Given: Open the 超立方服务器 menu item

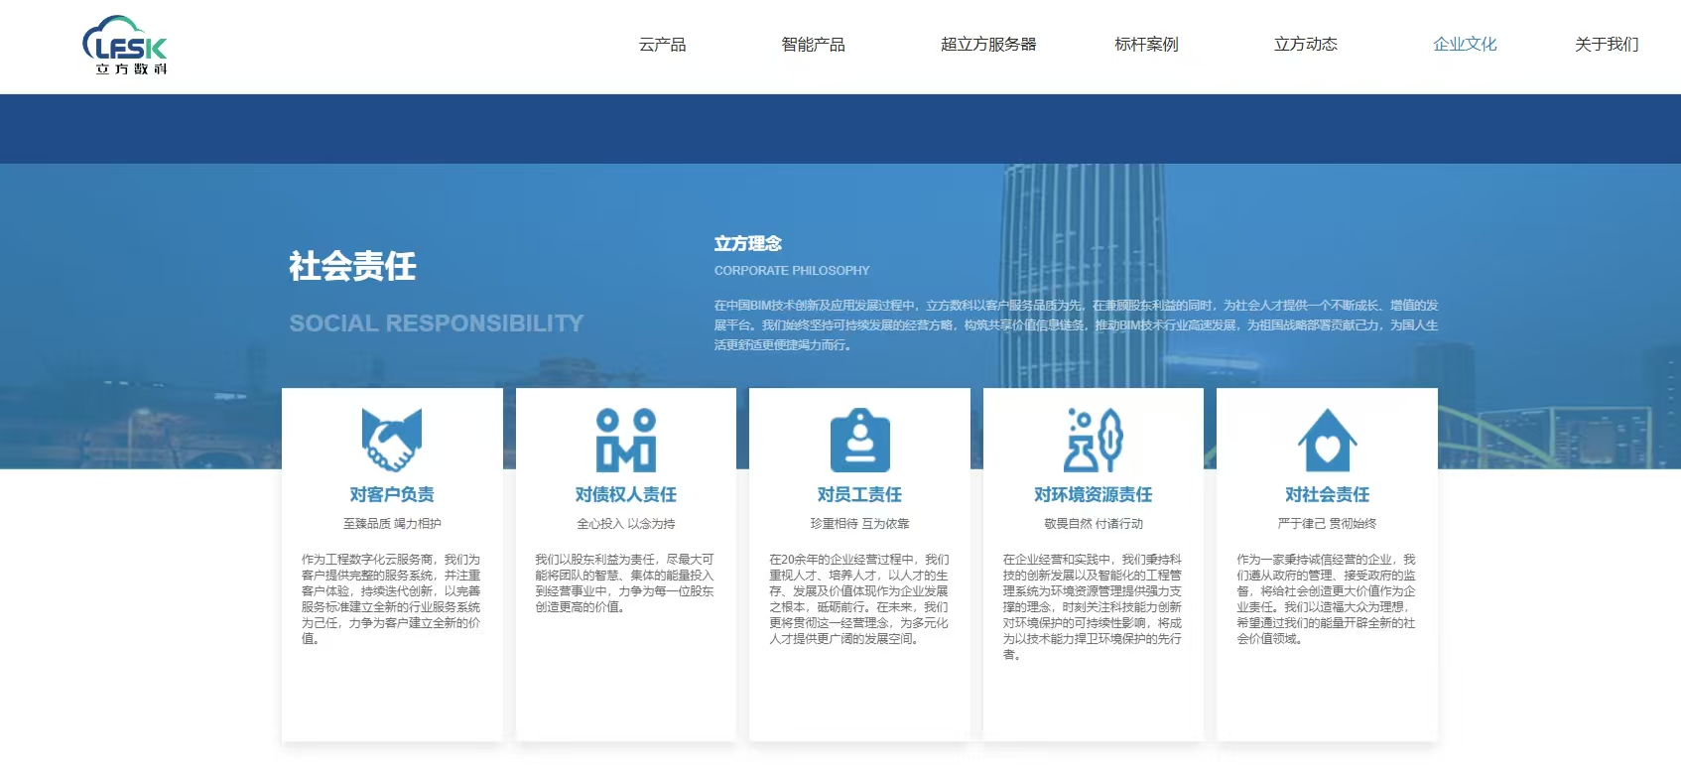Looking at the screenshot, I should point(988,45).
